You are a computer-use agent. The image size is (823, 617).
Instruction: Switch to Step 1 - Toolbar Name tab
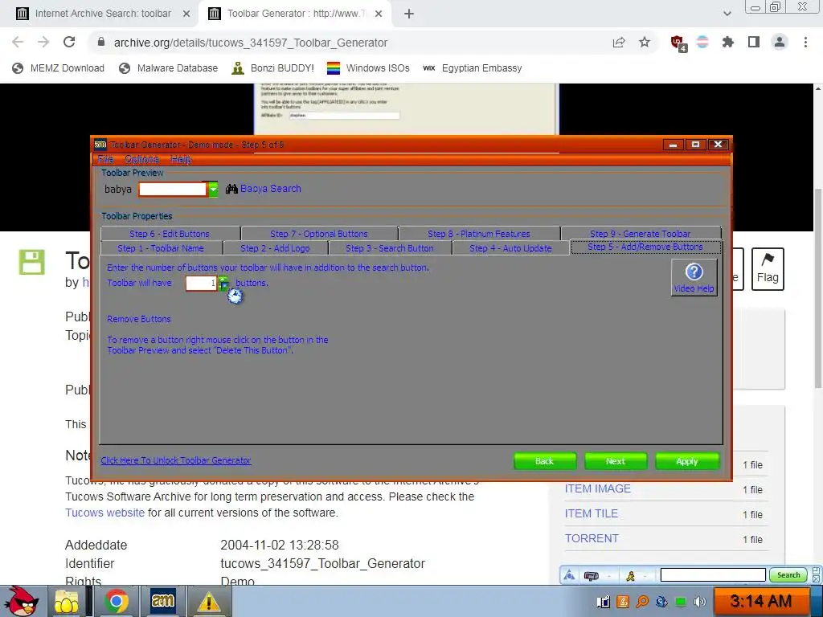point(161,248)
